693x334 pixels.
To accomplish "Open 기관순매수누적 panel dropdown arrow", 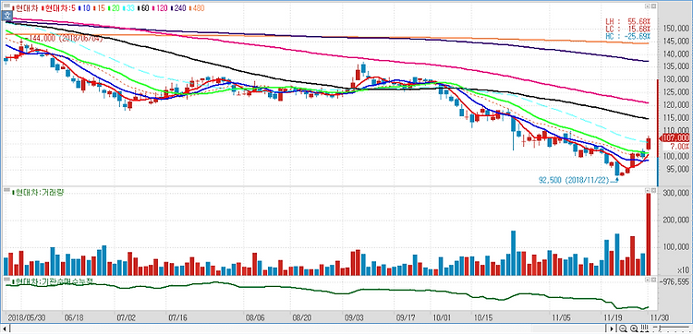I will 648,280.
